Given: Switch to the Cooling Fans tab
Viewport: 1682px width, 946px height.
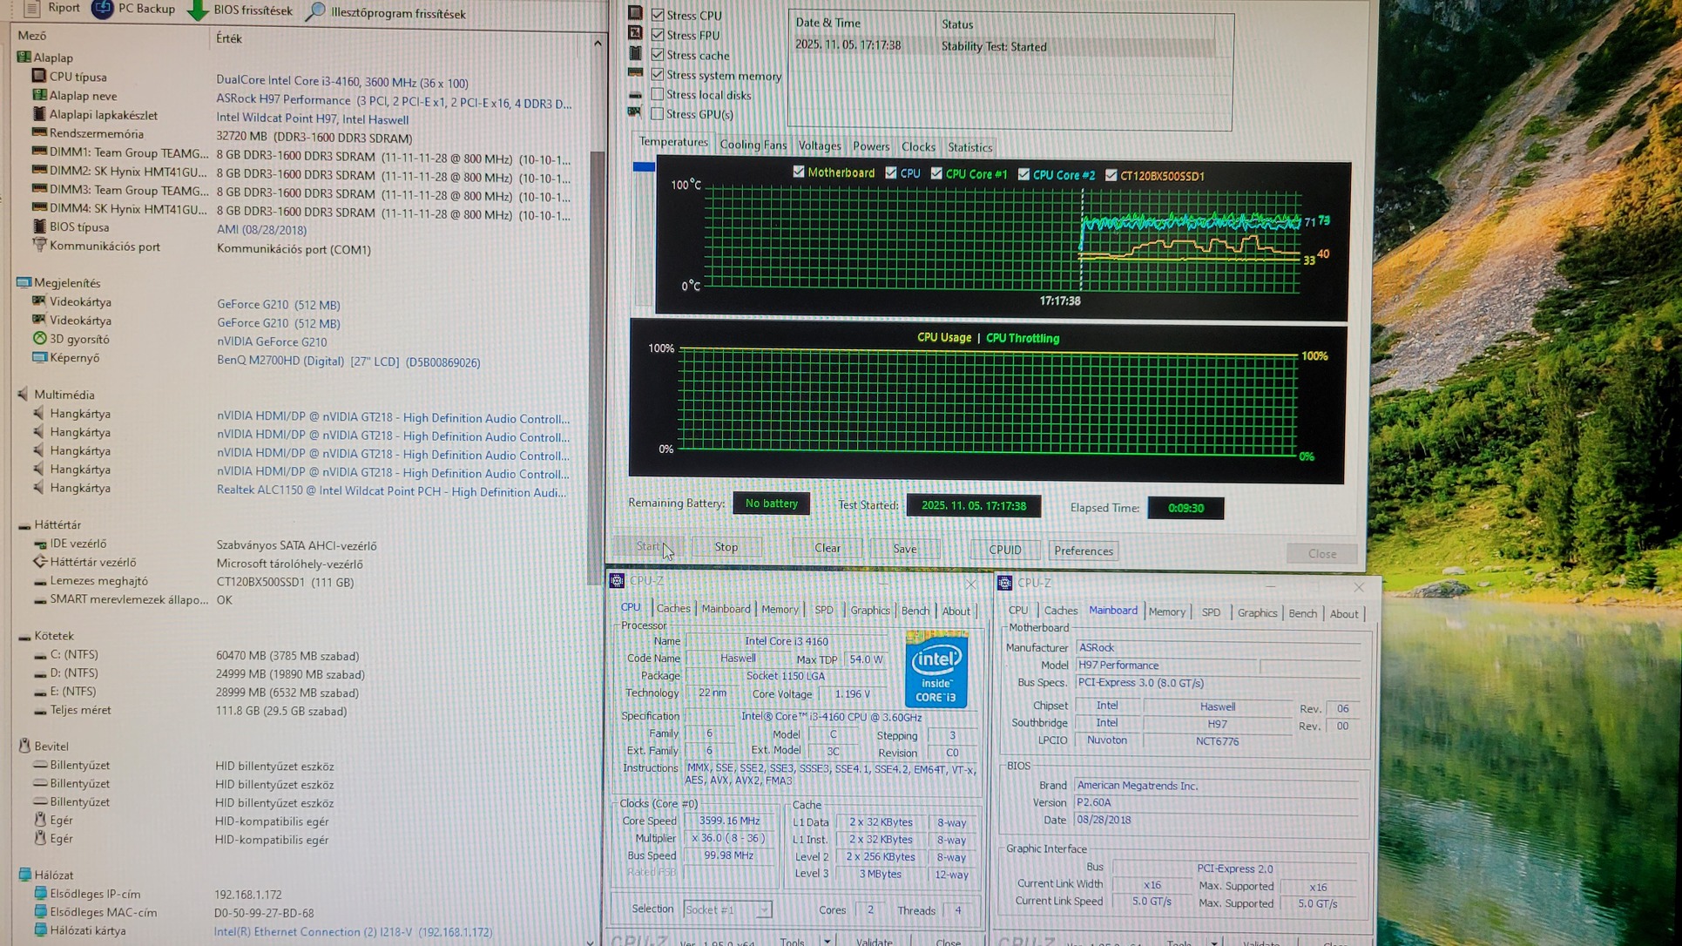Looking at the screenshot, I should pos(753,145).
